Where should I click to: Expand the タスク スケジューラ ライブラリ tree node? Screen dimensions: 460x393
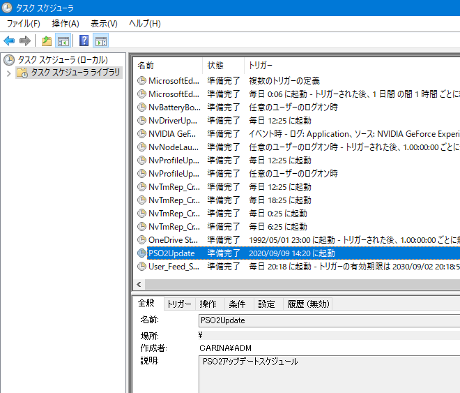[x=9, y=73]
